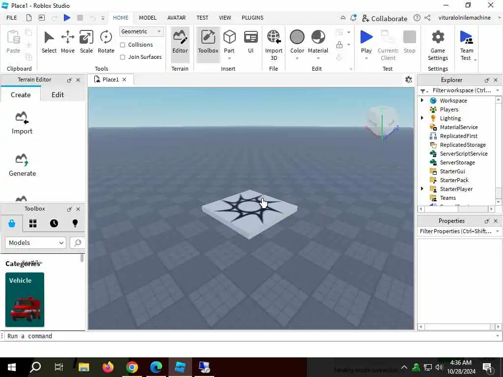The image size is (503, 377).
Task: Expand the Workspace tree node
Action: click(422, 100)
